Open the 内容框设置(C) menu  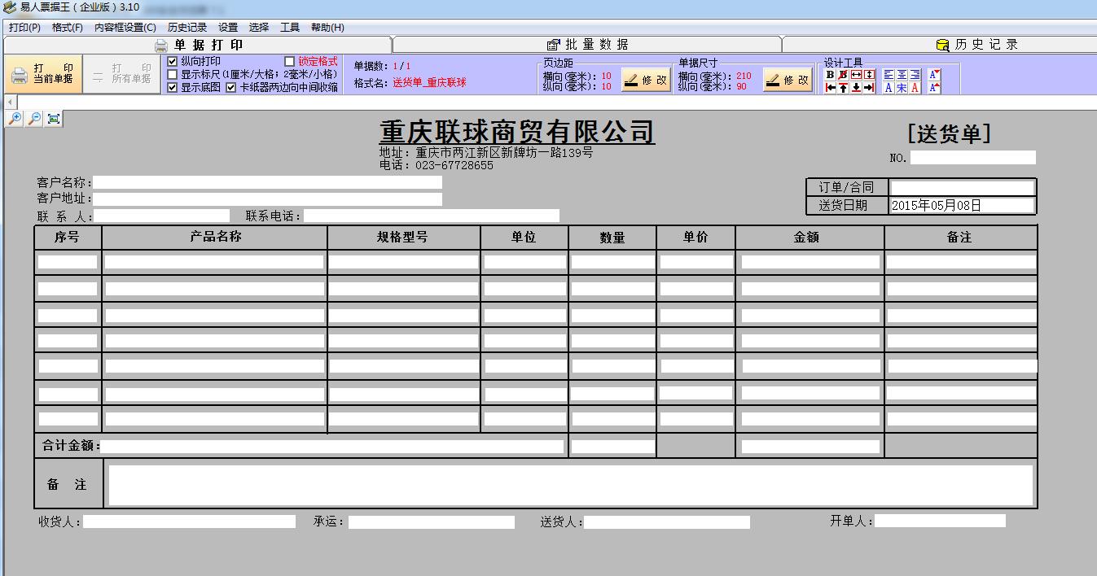(125, 27)
